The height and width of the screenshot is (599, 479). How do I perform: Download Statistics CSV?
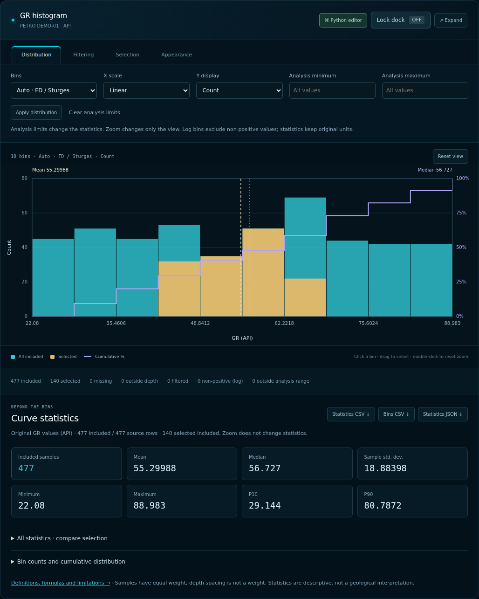pos(351,414)
